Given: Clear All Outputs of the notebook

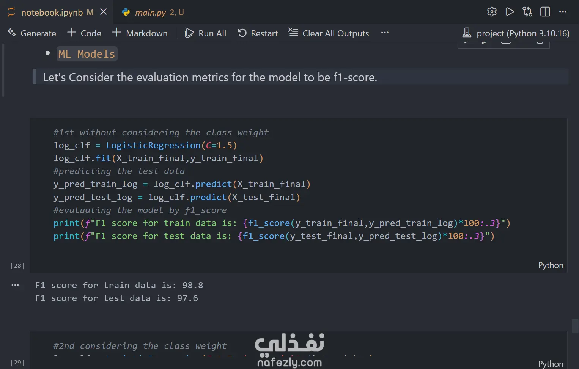Looking at the screenshot, I should click(329, 33).
